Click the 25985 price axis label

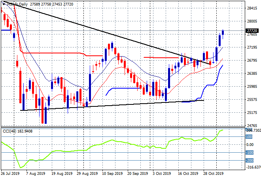click(x=252, y=86)
